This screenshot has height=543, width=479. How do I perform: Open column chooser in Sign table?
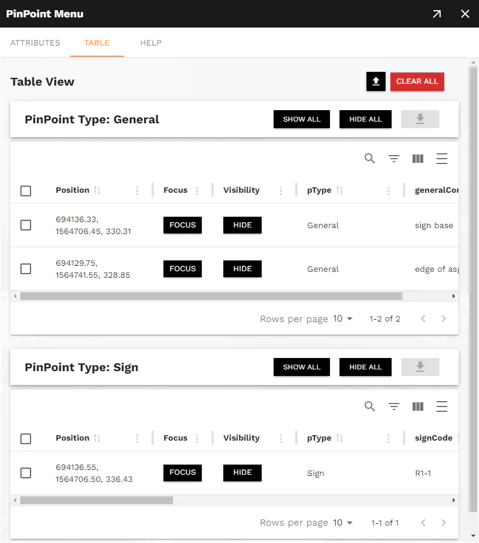418,407
